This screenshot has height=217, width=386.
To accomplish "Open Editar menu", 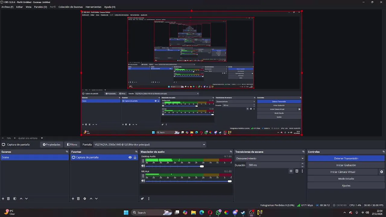I will (20, 7).
